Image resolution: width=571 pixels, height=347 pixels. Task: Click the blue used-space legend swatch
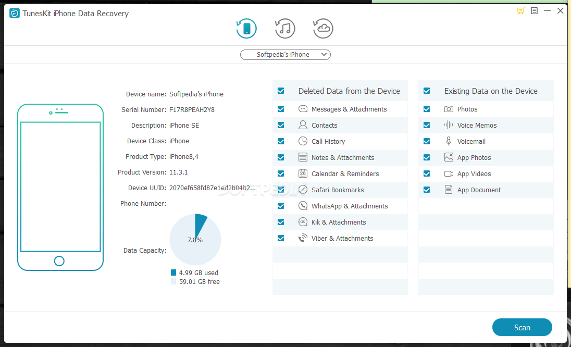pyautogui.click(x=173, y=272)
